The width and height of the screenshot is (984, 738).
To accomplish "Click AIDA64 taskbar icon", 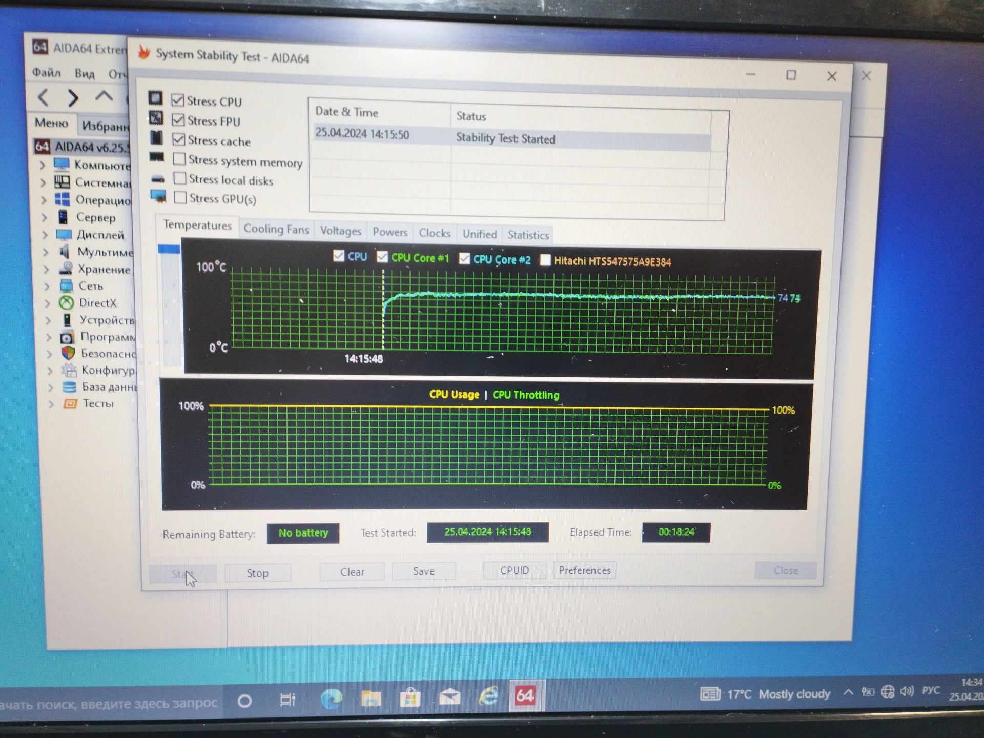I will [525, 695].
